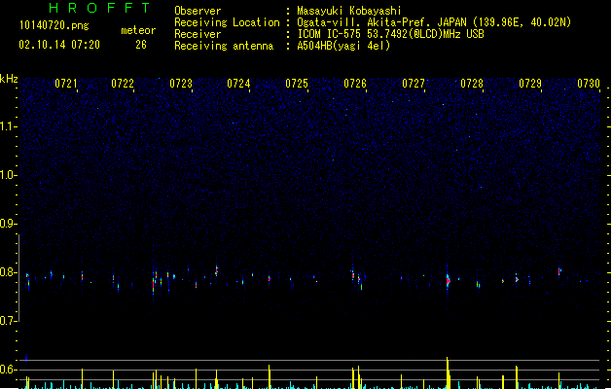Click the 0.7 kHz axis label
This screenshot has width=612, height=389.
(9, 321)
